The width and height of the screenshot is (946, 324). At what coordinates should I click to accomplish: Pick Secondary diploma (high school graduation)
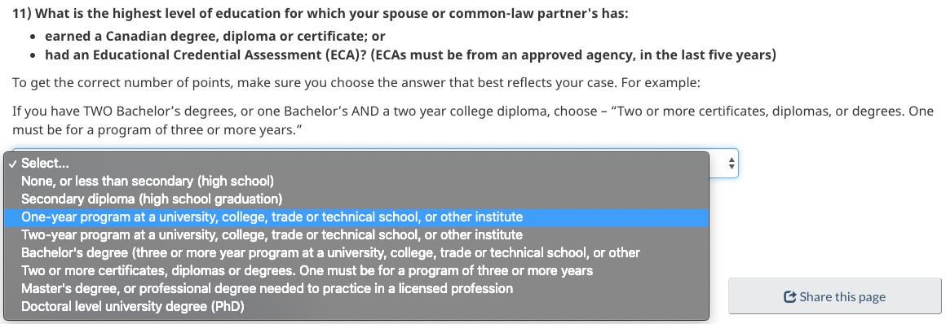(356, 199)
